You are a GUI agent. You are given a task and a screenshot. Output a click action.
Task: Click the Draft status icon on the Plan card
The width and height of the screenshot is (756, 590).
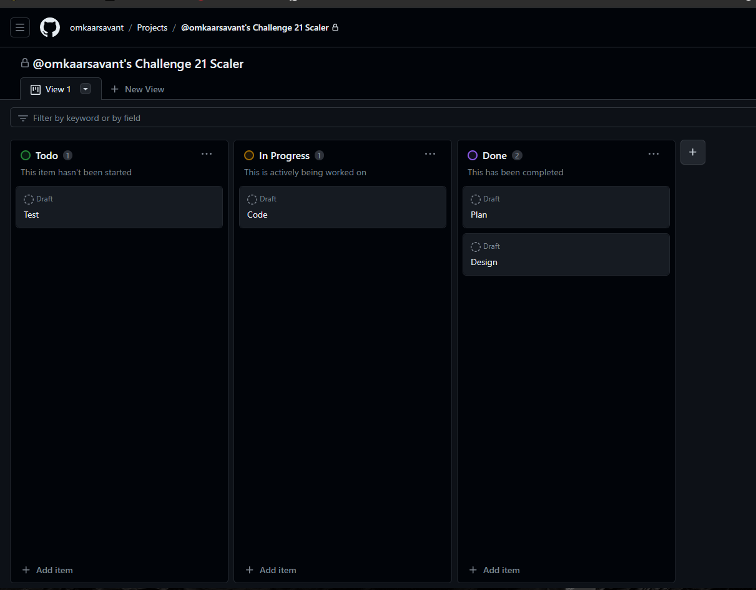pyautogui.click(x=476, y=199)
